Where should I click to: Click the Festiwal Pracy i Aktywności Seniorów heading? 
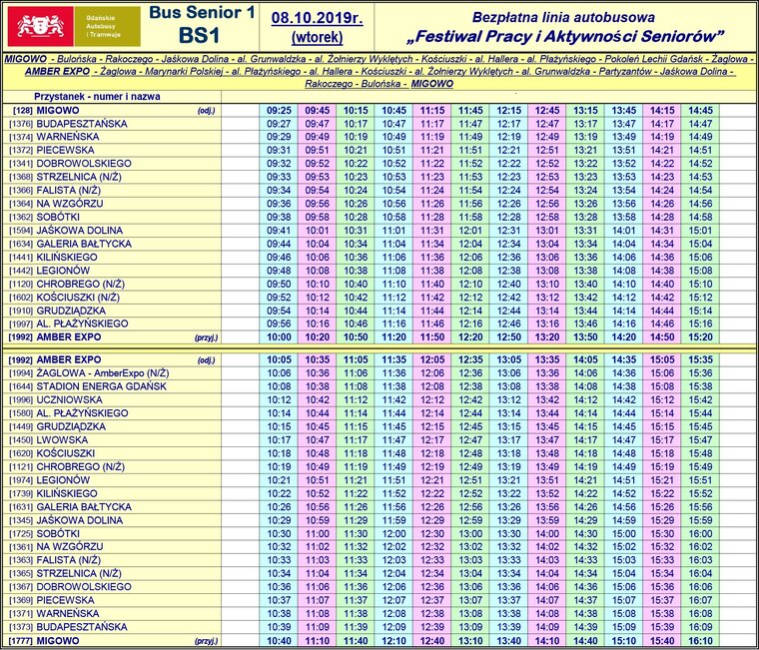pyautogui.click(x=566, y=36)
